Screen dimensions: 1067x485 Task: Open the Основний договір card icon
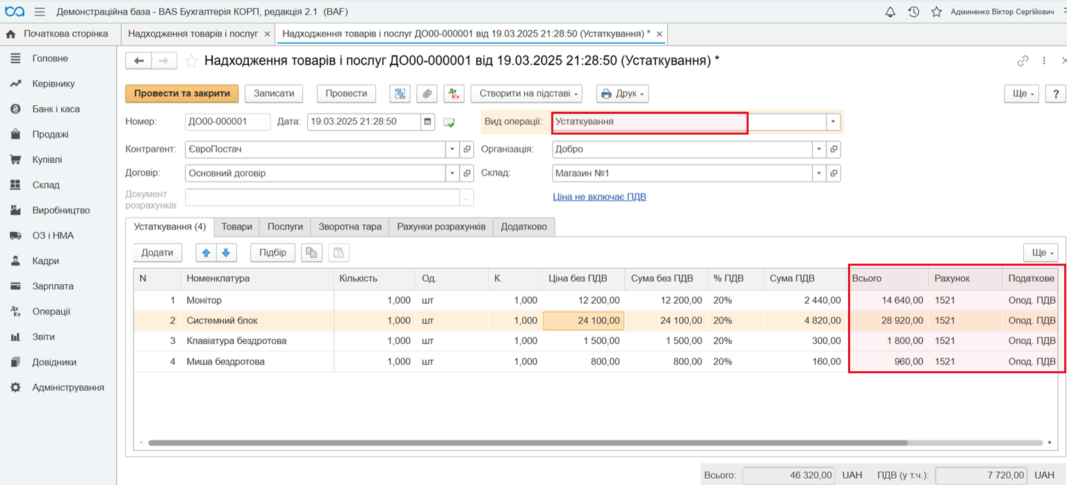(x=466, y=173)
